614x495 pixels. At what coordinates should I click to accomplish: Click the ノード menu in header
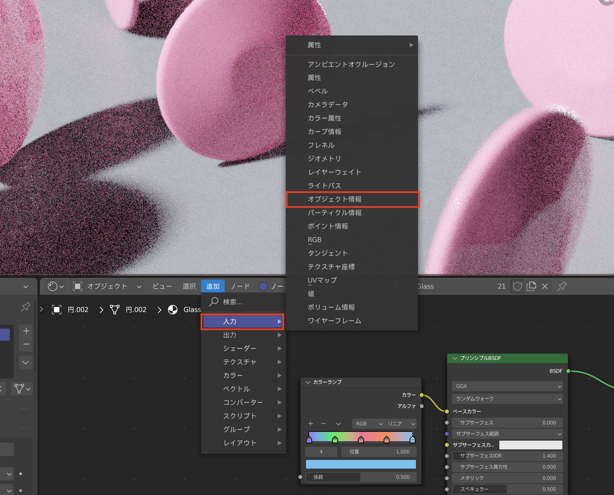tap(240, 286)
